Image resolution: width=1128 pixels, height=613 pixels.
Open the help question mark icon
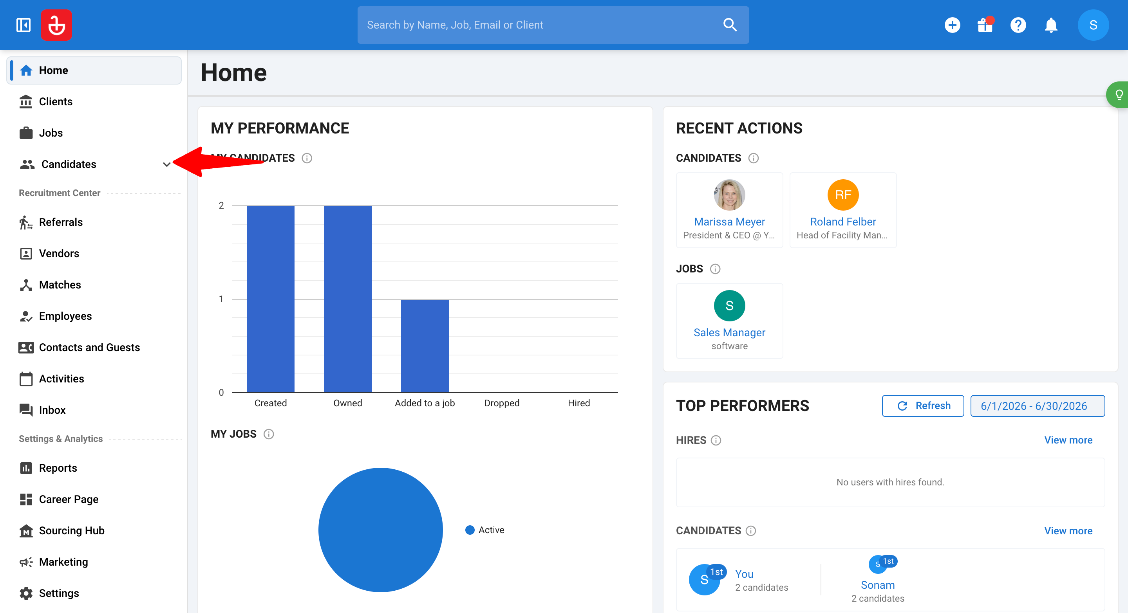[x=1018, y=25]
